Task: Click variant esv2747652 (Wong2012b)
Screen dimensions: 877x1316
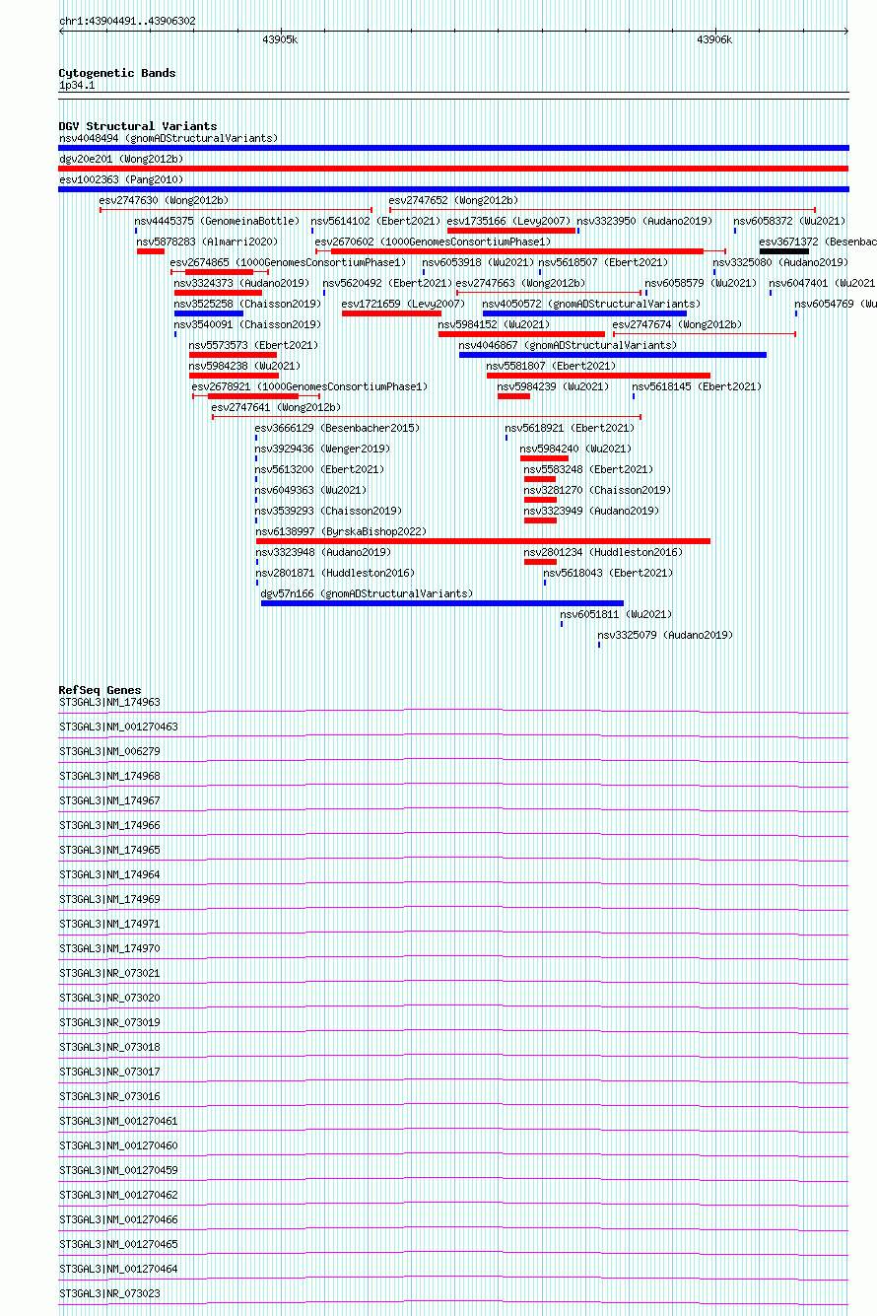Action: 453,200
